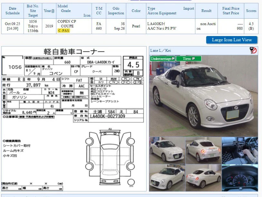Click the "37,897 km" mileage on the sheet
This screenshot has height=197, width=262.
(x=37, y=85)
